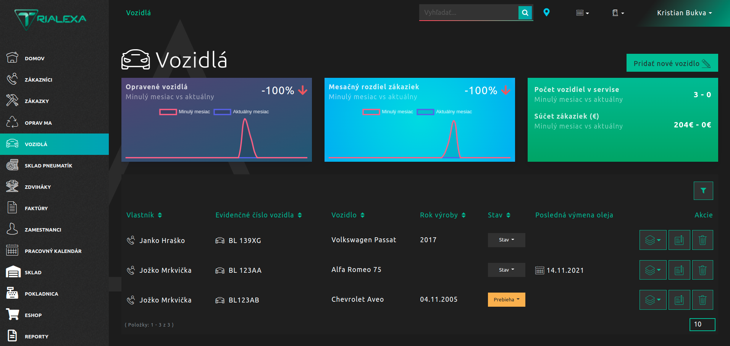Click the search magnifier button
The image size is (730, 346).
pyautogui.click(x=525, y=13)
